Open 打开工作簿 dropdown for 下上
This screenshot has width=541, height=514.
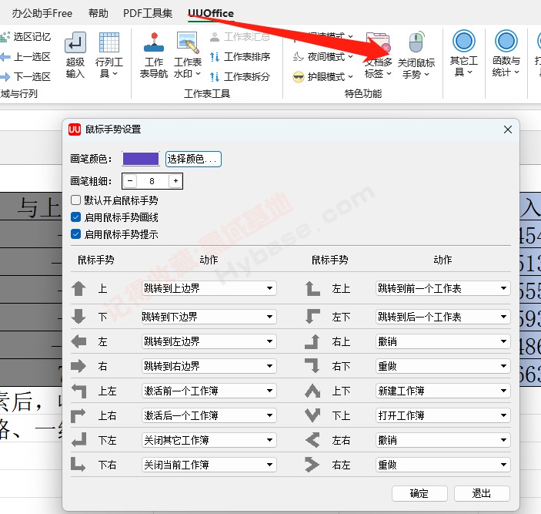click(443, 415)
